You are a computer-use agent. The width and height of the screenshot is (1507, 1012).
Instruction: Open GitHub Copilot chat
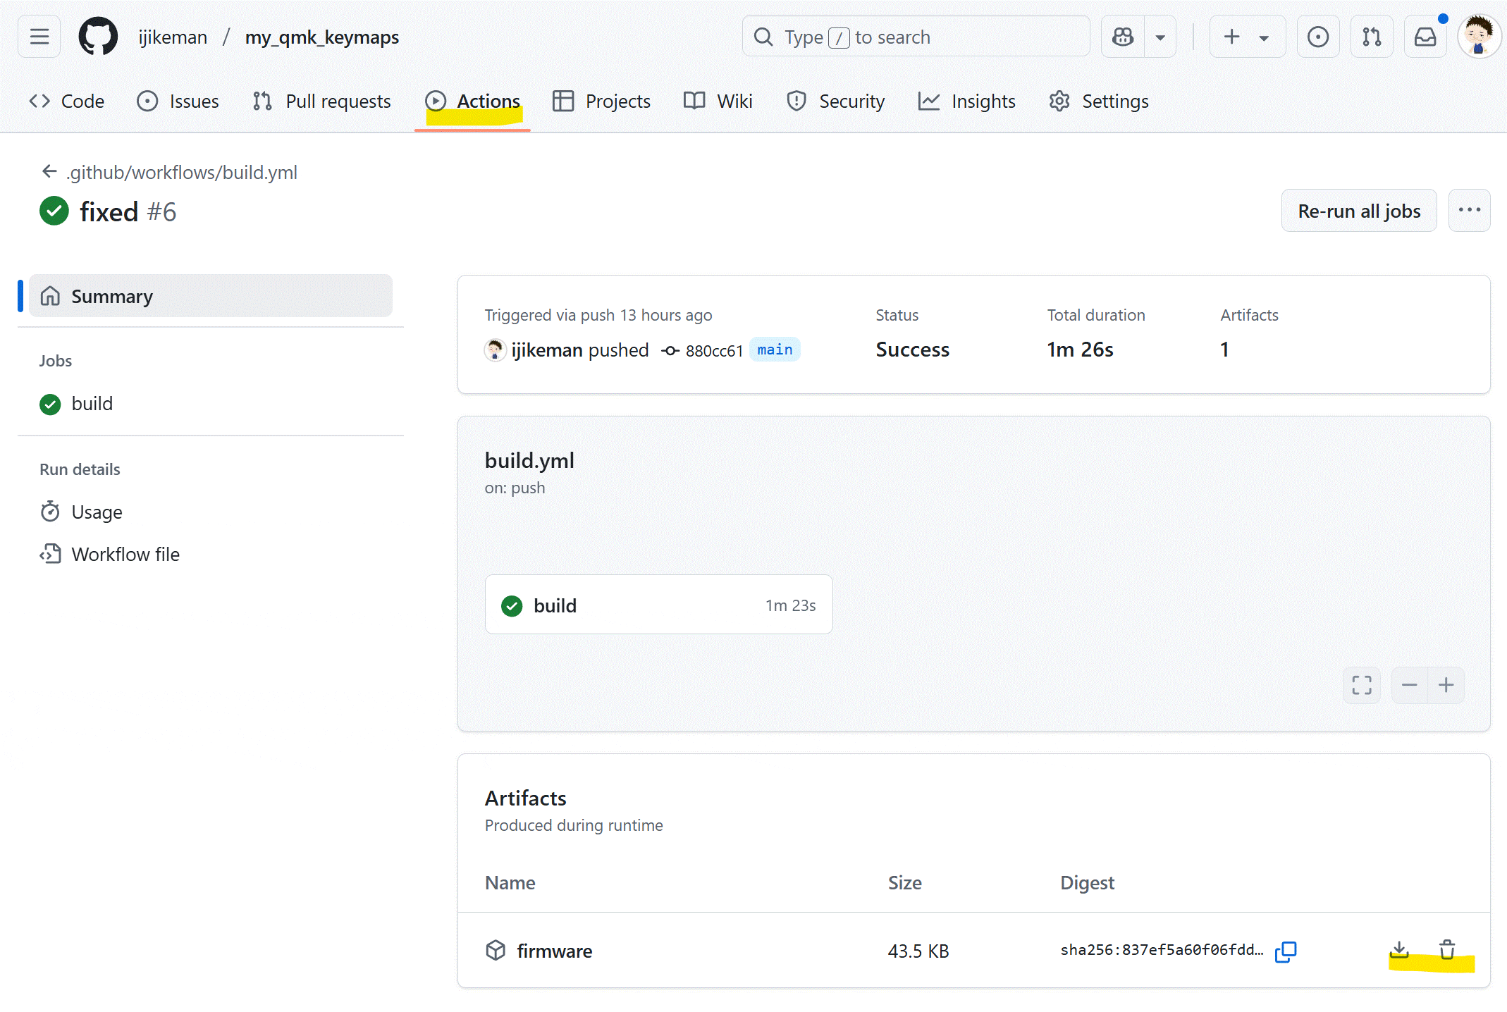(1122, 36)
